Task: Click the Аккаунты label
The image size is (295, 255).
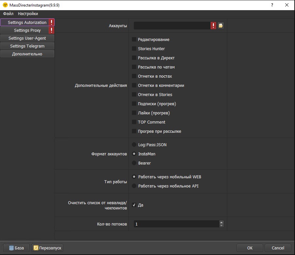Action: (118, 26)
